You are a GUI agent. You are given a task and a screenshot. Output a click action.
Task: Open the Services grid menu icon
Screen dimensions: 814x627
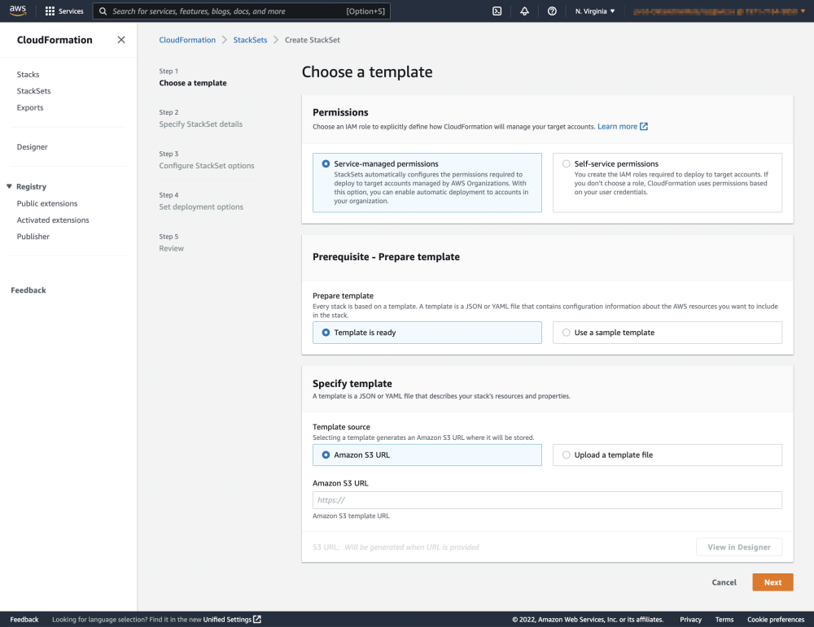[50, 11]
